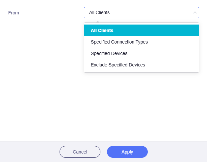Screen dimensions: 207x162
Task: Click the chevron arrow in the From field
Action: tap(195, 13)
